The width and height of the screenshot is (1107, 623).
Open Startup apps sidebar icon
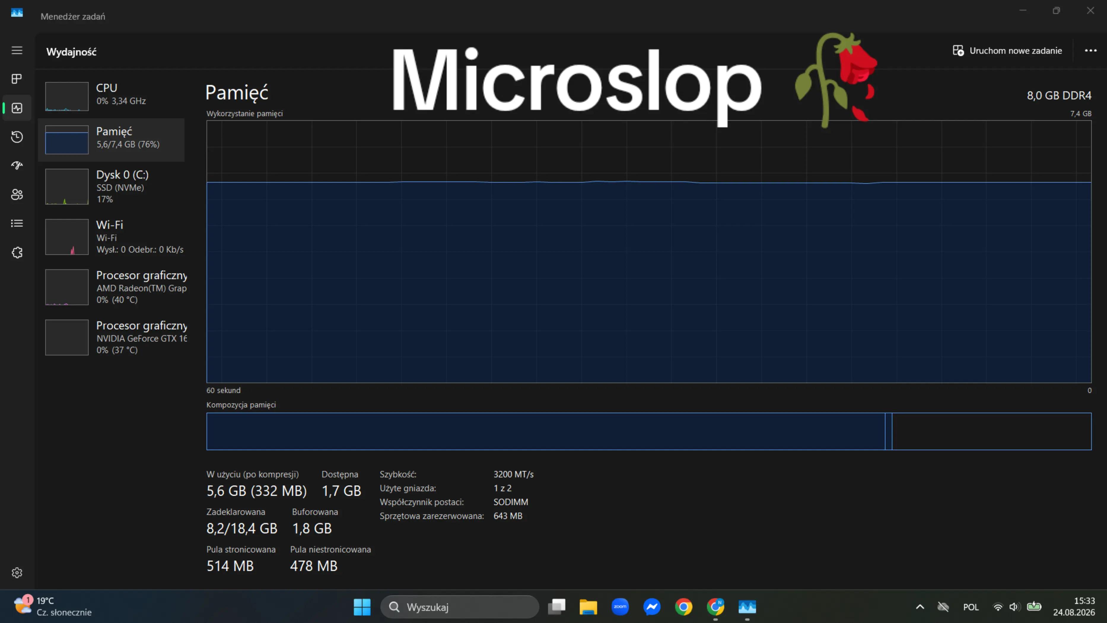point(17,166)
